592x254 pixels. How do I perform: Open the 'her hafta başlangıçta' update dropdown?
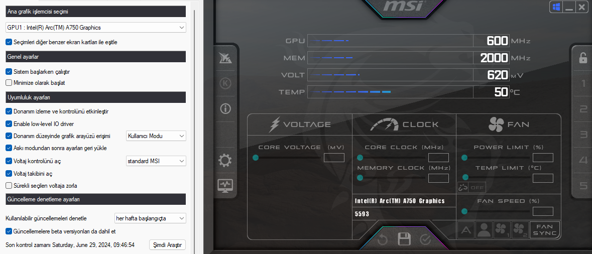click(150, 218)
